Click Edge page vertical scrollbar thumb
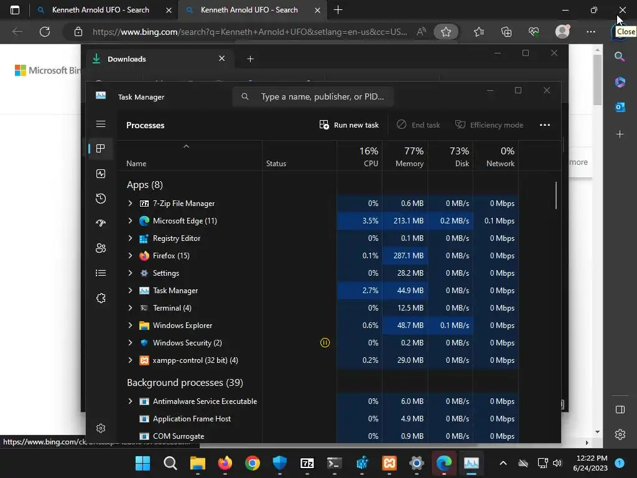The height and width of the screenshot is (478, 637). (x=597, y=80)
